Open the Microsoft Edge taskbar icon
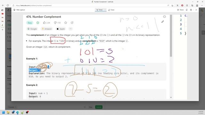This screenshot has height=115, width=205. 18,112
